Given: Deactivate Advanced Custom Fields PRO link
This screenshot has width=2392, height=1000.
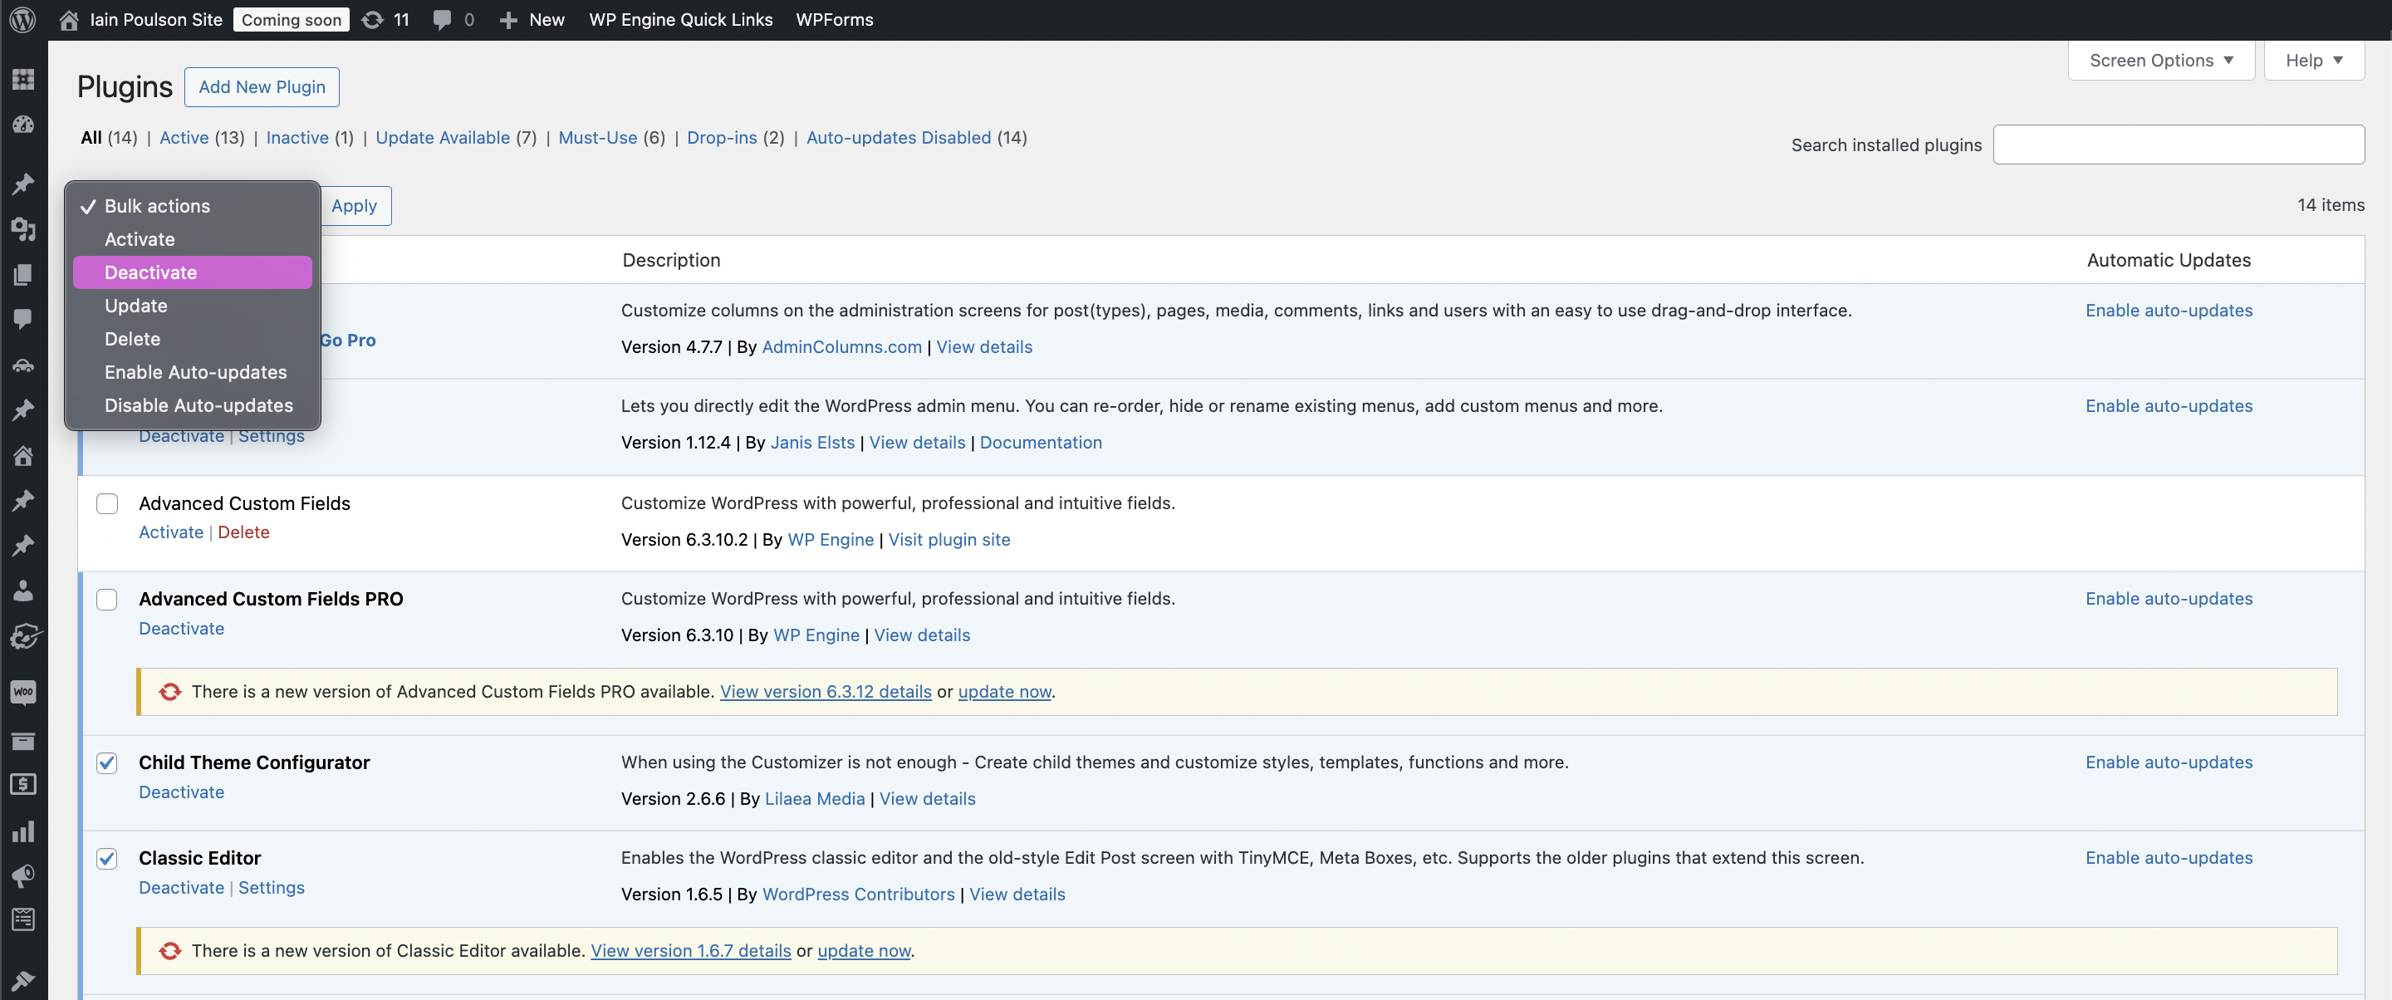Looking at the screenshot, I should tap(181, 629).
